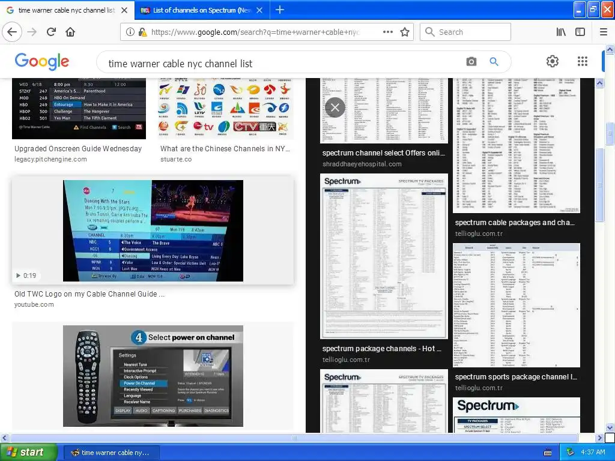Click the URL address field
This screenshot has width=615, height=461.
[255, 32]
